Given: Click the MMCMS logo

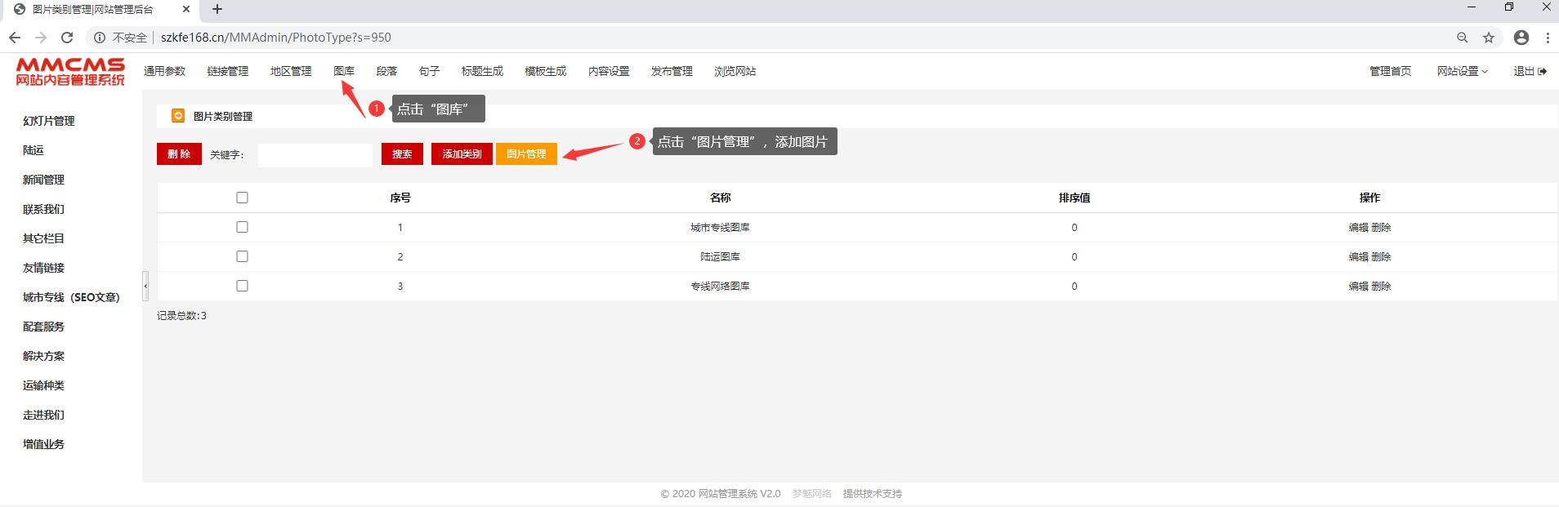Looking at the screenshot, I should 70,72.
